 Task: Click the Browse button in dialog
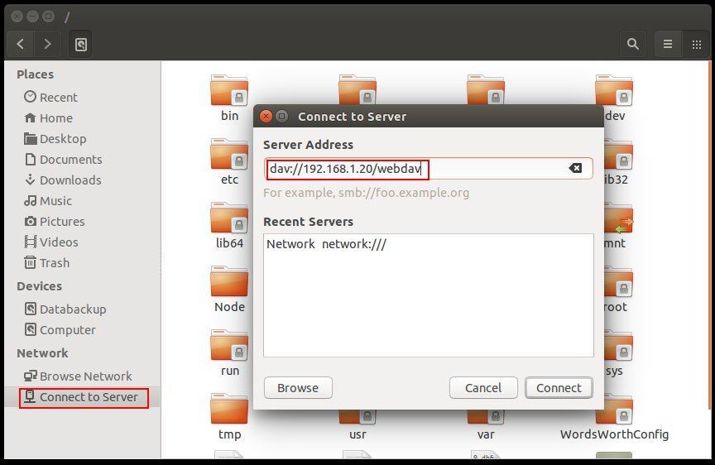[x=298, y=388]
